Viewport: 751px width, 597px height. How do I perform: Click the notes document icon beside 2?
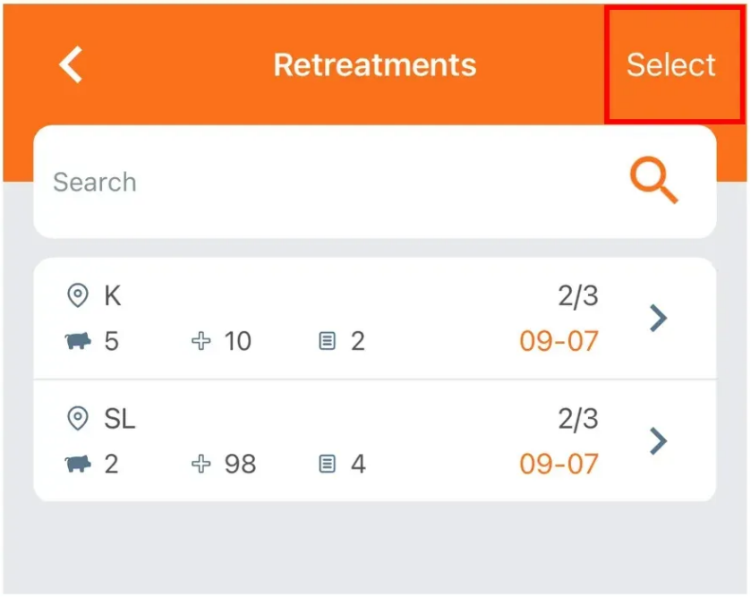click(x=328, y=341)
